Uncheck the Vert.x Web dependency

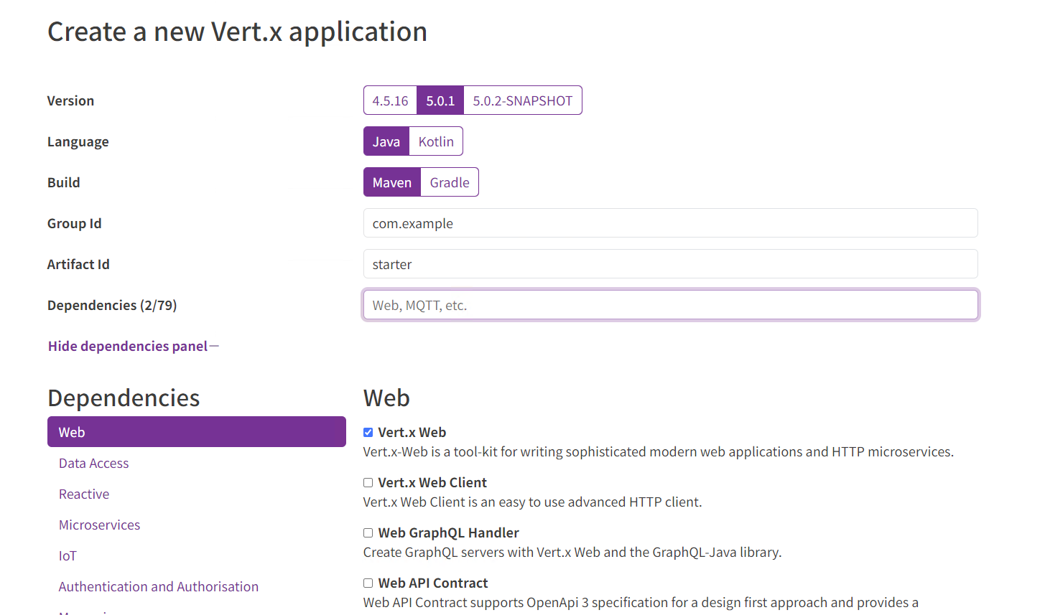[368, 432]
